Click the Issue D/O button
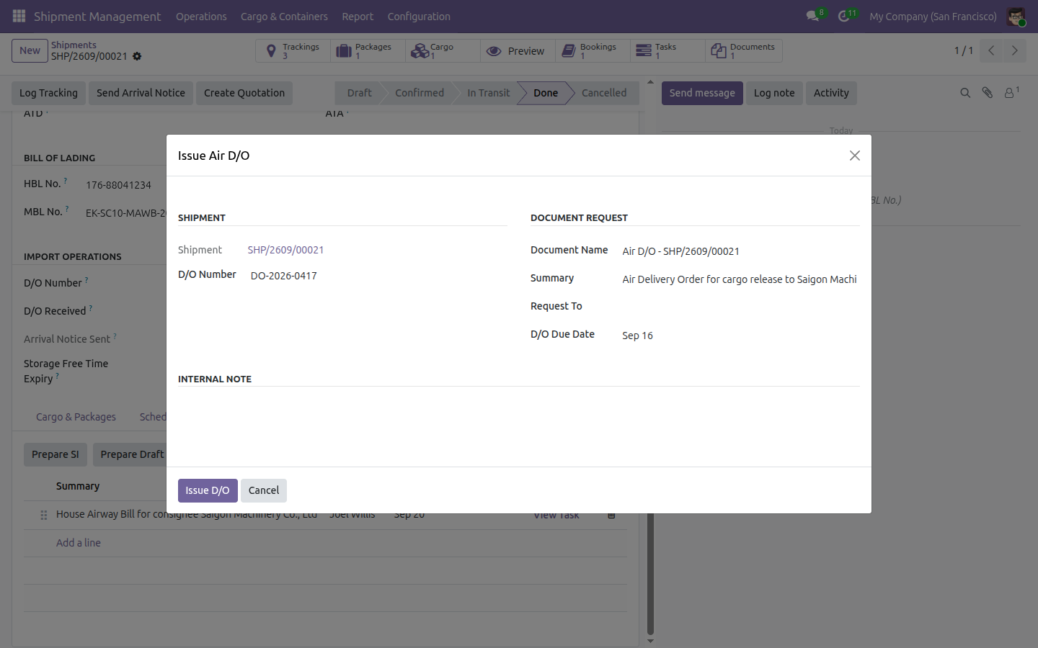The image size is (1038, 648). point(208,490)
